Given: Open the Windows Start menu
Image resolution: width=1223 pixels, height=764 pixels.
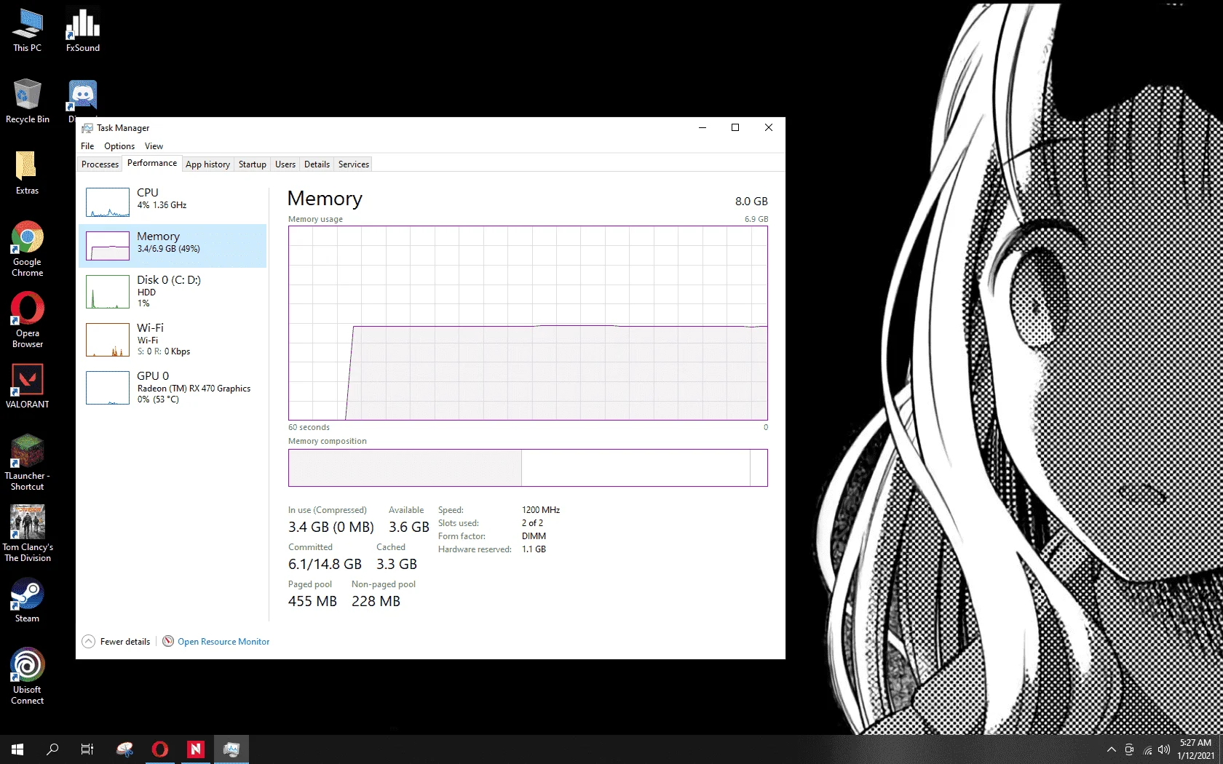Looking at the screenshot, I should [x=17, y=749].
